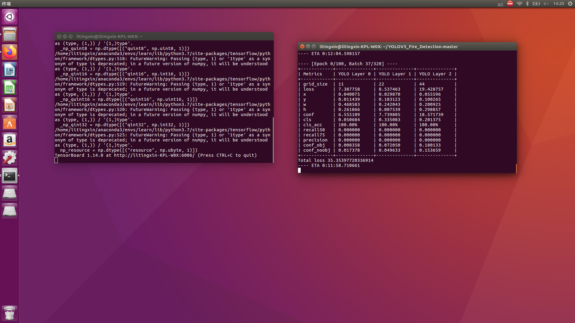
Task: Open the first mounted disk drive icon
Action: 10,194
